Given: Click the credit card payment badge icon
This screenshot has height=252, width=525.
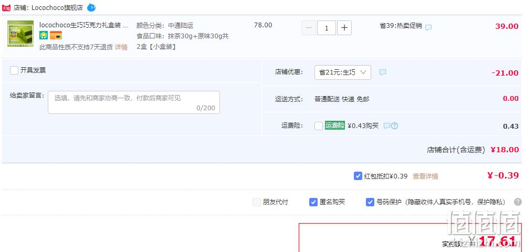Looking at the screenshot, I should pyautogui.click(x=56, y=35).
